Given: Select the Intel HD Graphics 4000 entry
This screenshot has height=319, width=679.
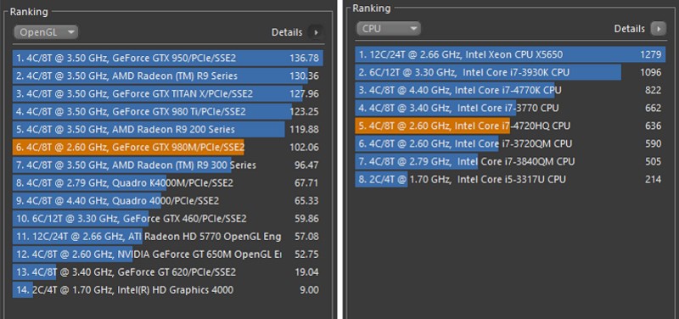Looking at the screenshot, I should [168, 289].
